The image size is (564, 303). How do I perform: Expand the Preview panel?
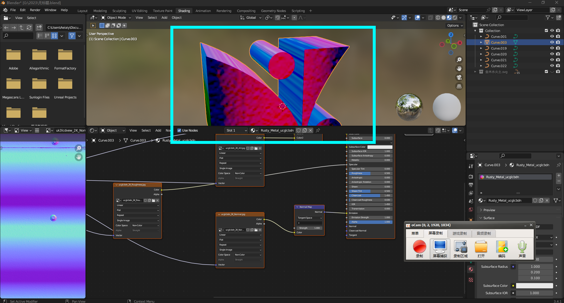click(x=489, y=210)
